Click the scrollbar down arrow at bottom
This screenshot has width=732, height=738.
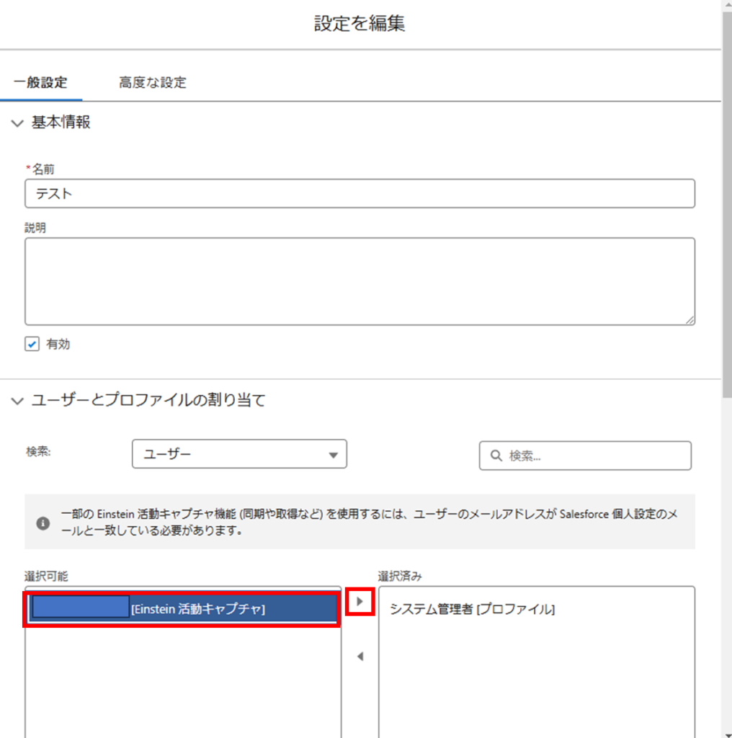(x=727, y=734)
